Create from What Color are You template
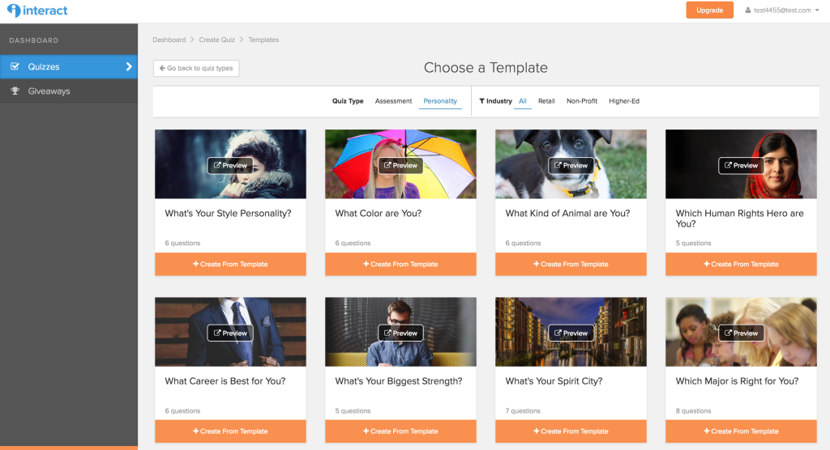Screen dimensions: 830x450 tap(400, 264)
